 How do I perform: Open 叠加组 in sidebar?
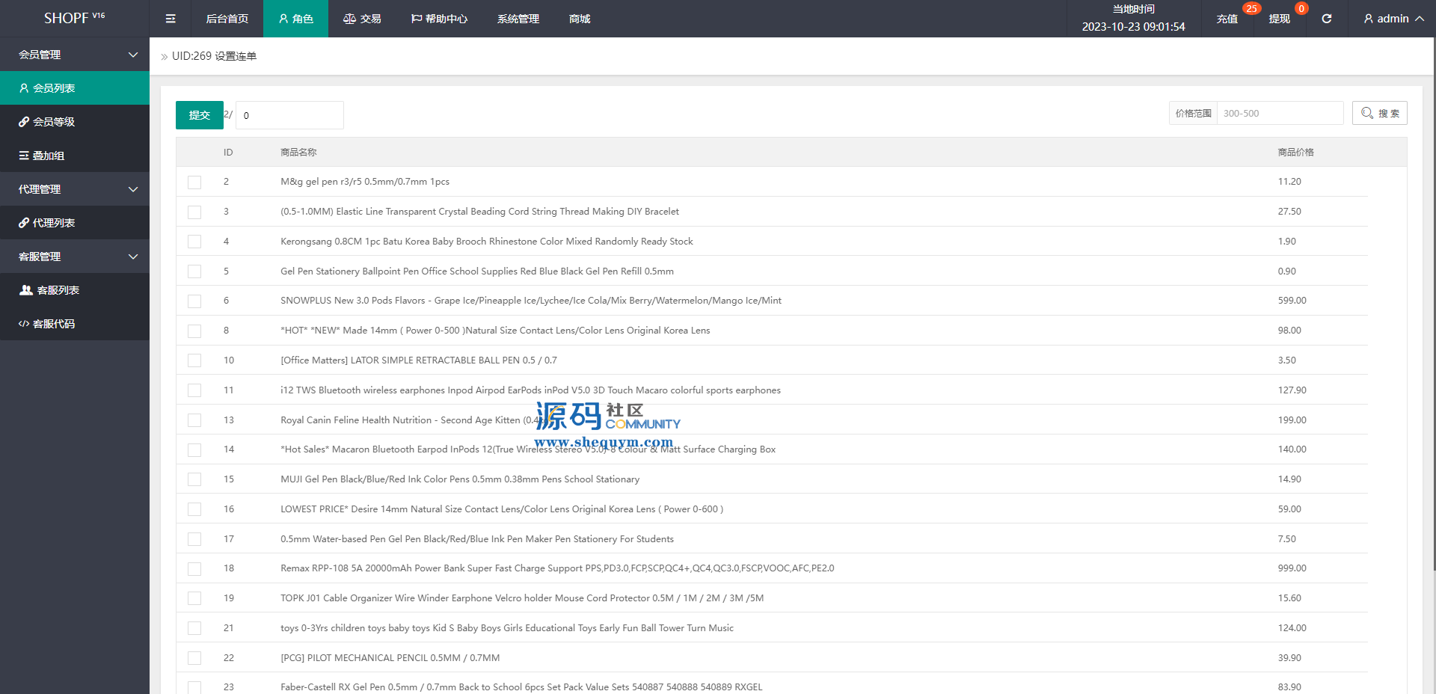pos(75,156)
